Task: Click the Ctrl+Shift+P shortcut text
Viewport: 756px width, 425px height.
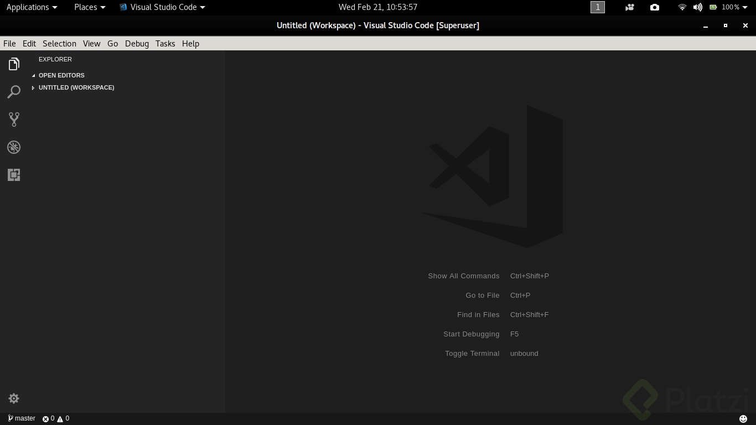Action: tap(530, 276)
